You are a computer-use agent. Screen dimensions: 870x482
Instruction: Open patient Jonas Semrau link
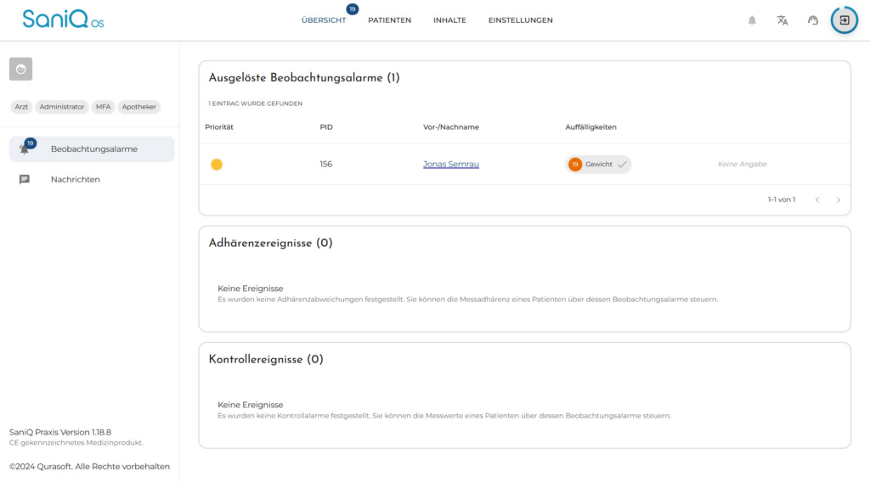450,164
